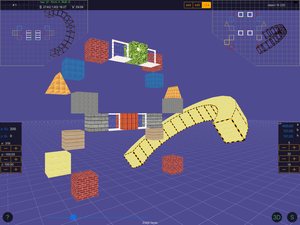Select the left wooden plank crate

pyautogui.click(x=73, y=140)
